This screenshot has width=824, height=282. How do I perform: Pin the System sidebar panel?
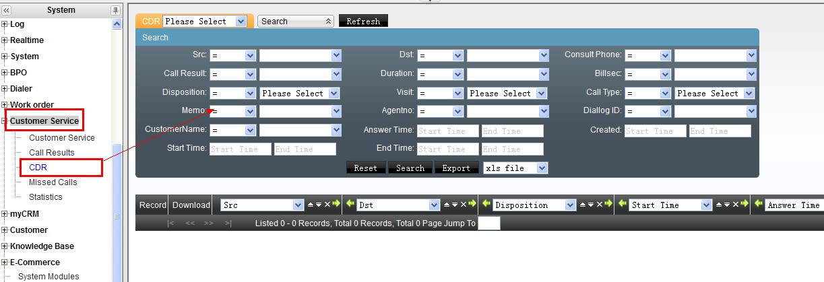pyautogui.click(x=115, y=10)
